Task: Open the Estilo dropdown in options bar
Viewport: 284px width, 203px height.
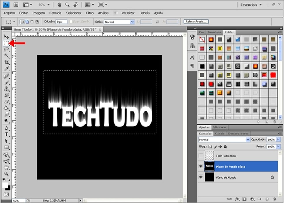Action: [119, 22]
